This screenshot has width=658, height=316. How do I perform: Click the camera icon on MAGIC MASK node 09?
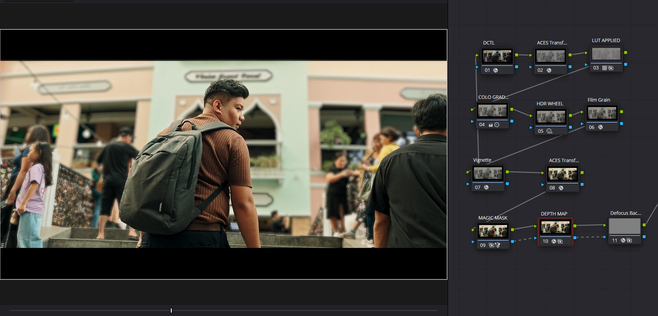click(x=491, y=245)
